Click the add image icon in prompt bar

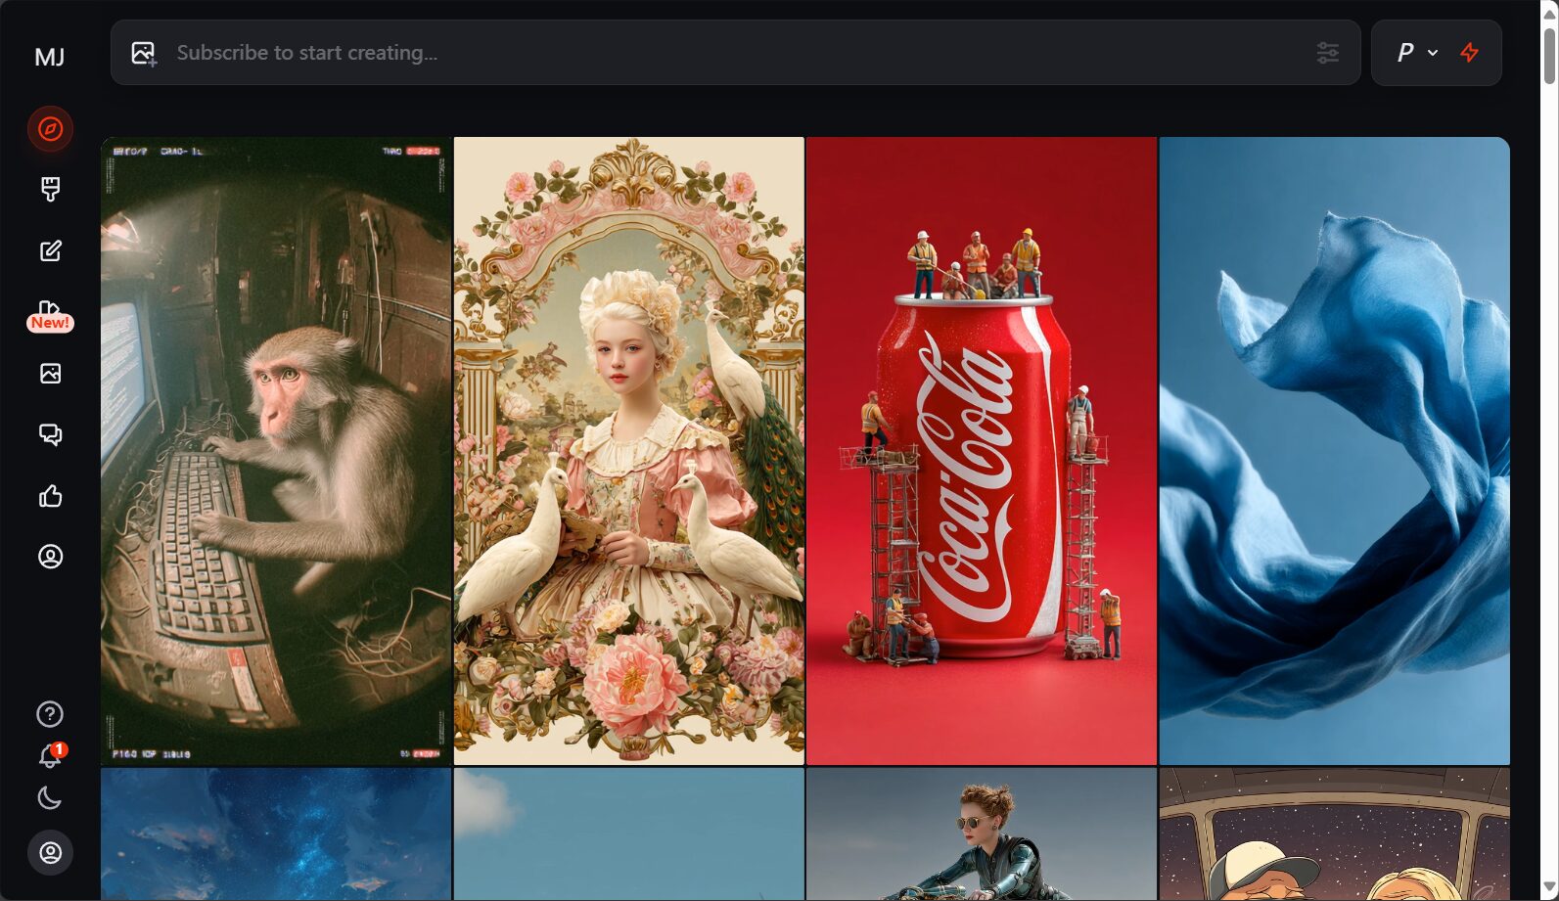144,53
